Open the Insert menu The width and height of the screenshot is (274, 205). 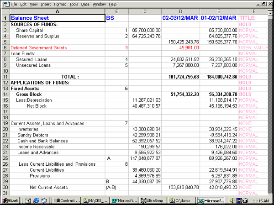coord(46,4)
